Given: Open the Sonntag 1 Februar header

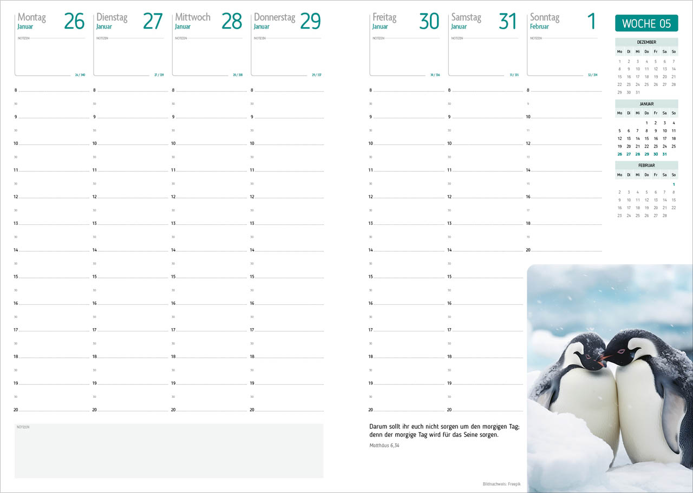Looking at the screenshot, I should pos(563,21).
